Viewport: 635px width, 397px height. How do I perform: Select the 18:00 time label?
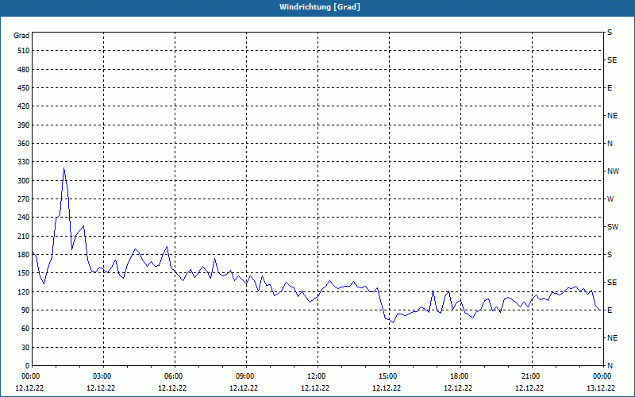pyautogui.click(x=460, y=376)
